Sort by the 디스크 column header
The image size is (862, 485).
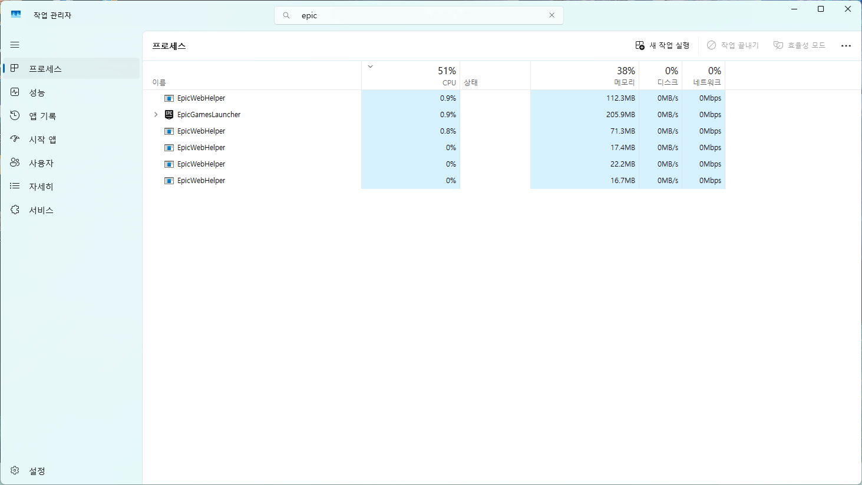(x=660, y=75)
